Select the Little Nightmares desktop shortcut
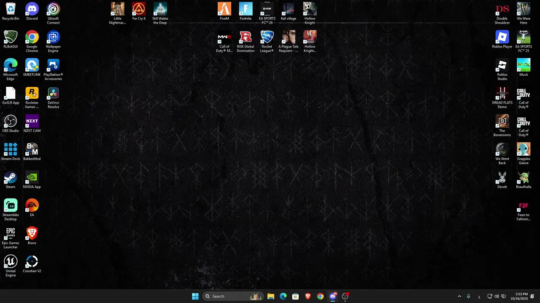This screenshot has height=303, width=540. tap(118, 13)
